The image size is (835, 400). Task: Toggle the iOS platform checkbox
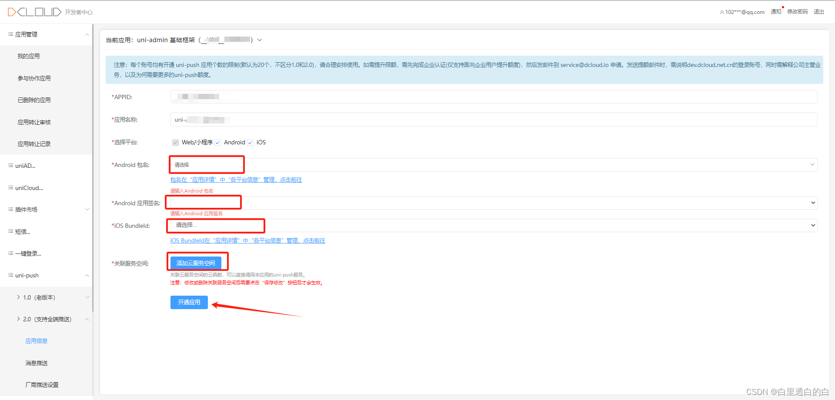[250, 143]
